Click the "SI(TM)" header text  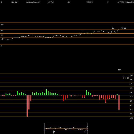pos(51,2)
